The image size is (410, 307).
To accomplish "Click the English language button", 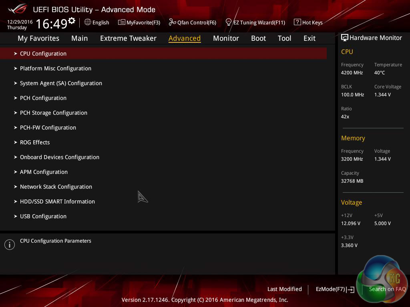I will coord(97,22).
